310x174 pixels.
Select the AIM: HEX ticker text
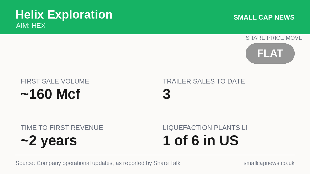[31, 26]
